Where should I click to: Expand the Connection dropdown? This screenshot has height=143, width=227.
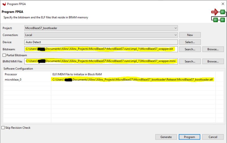[101, 35]
